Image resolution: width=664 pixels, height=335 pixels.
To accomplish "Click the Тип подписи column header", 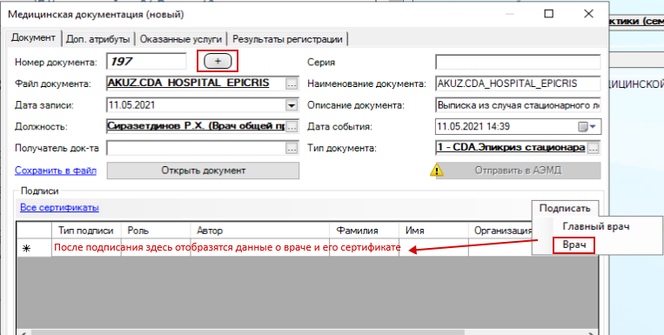I will (86, 231).
